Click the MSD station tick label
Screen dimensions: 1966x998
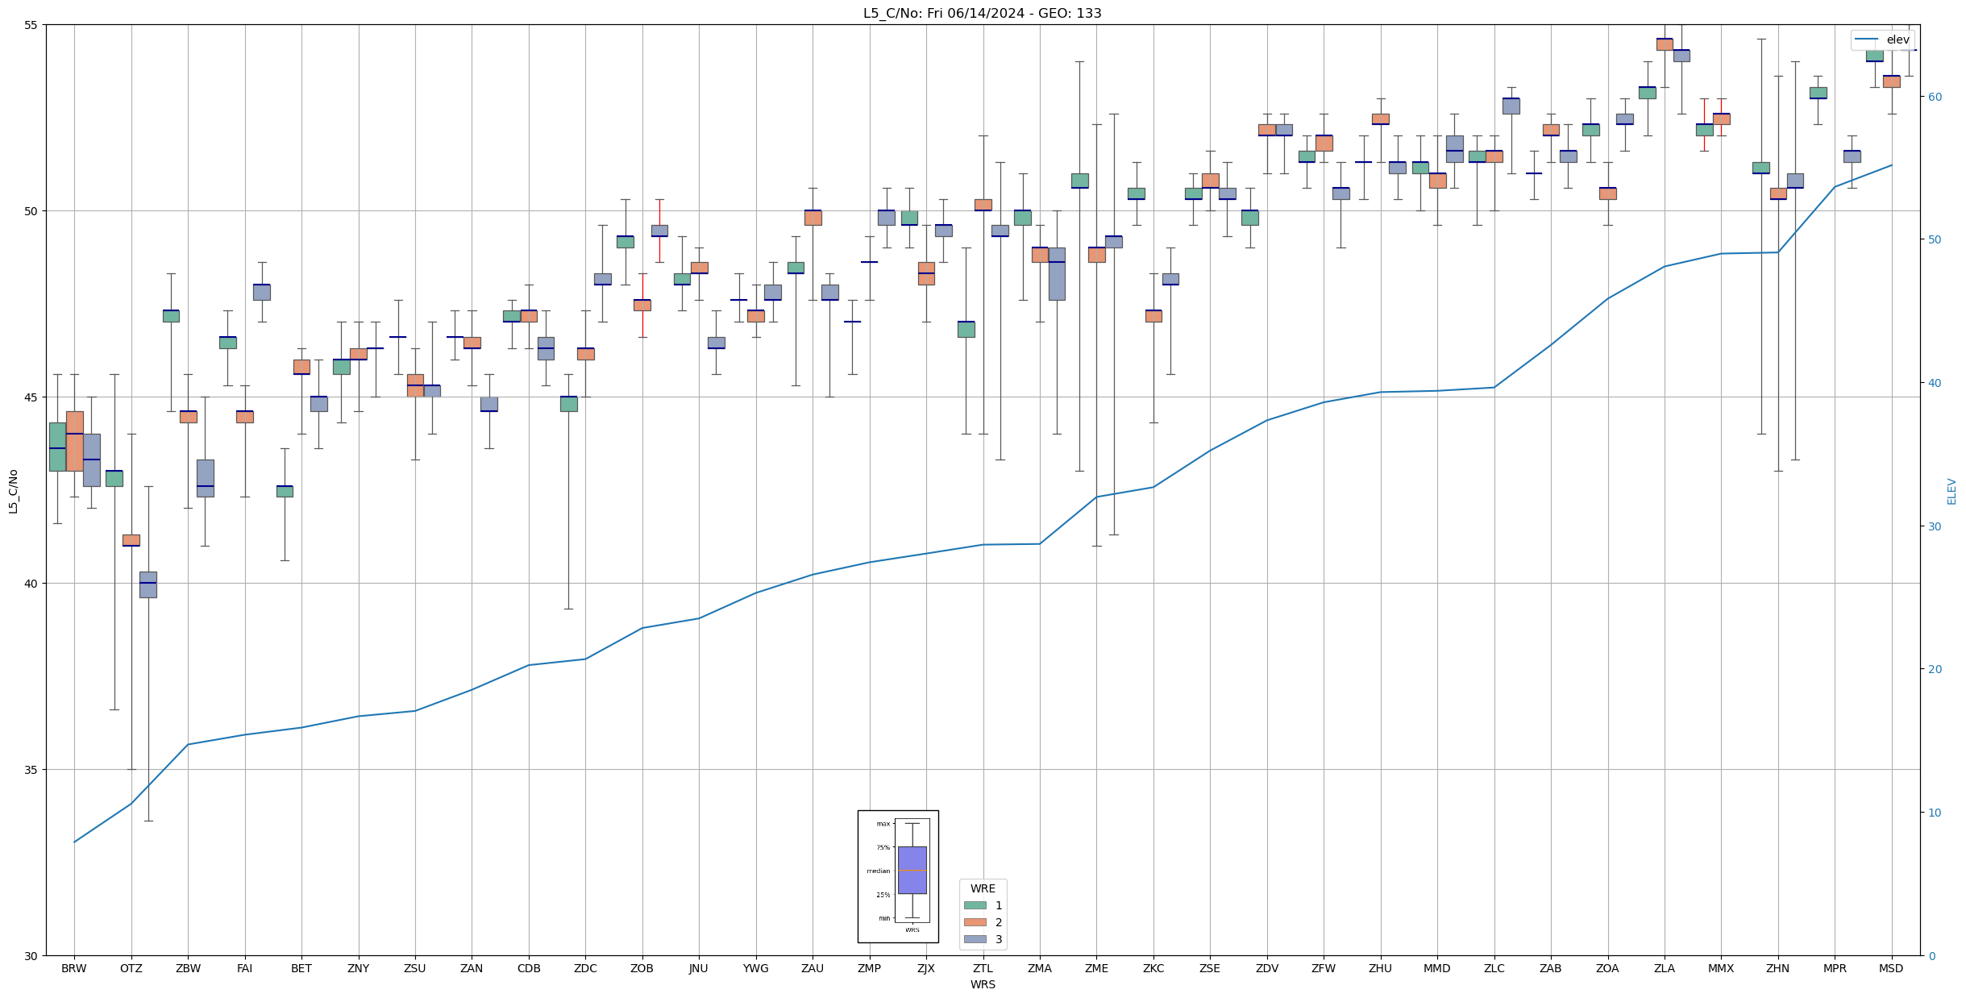1891,968
